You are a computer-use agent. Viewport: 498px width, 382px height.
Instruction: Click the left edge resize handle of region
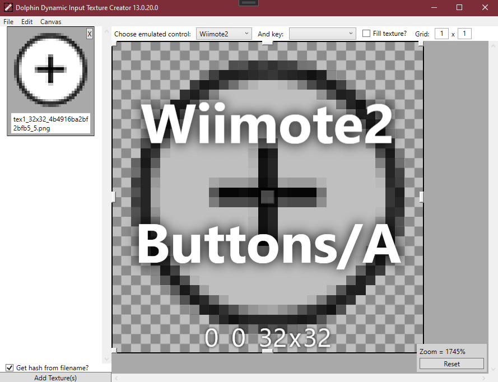click(113, 197)
